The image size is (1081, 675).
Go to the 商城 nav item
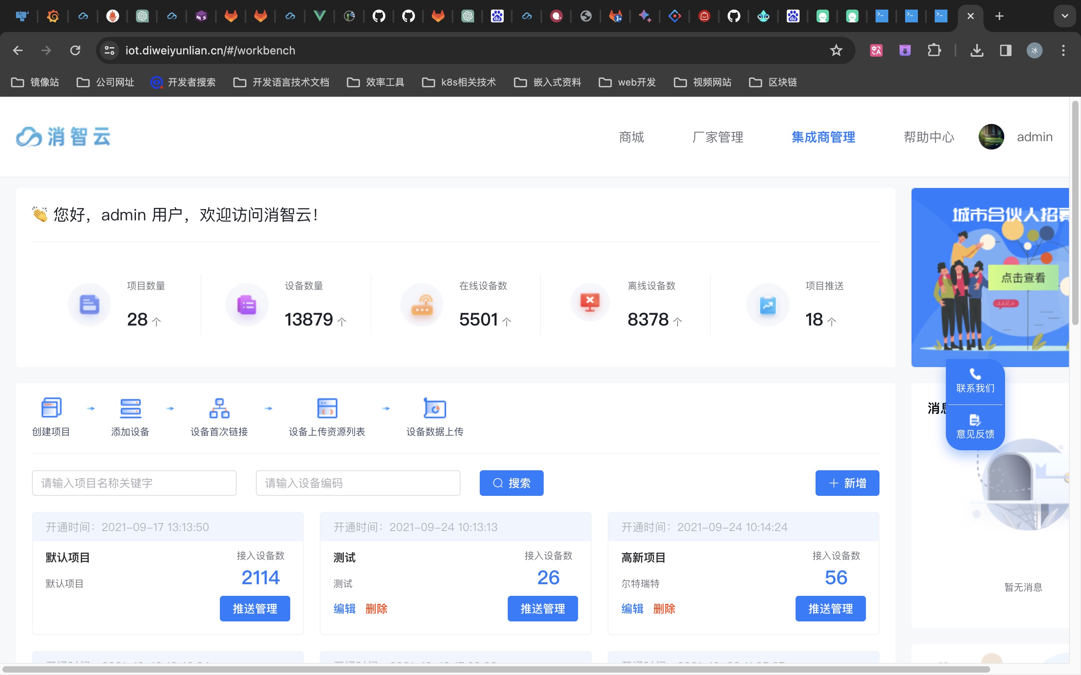point(631,137)
